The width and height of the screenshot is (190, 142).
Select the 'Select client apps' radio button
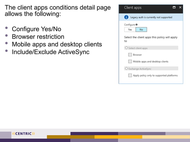[126, 48]
